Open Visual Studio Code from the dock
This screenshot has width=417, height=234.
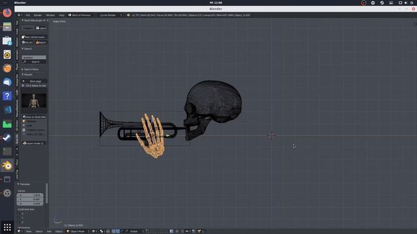(7, 110)
